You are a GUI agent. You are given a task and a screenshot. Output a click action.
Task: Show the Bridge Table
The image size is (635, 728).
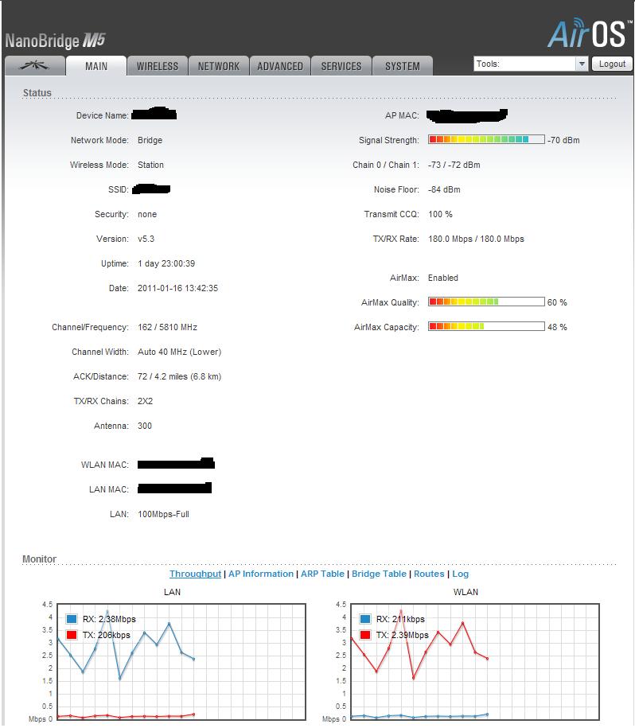(379, 574)
